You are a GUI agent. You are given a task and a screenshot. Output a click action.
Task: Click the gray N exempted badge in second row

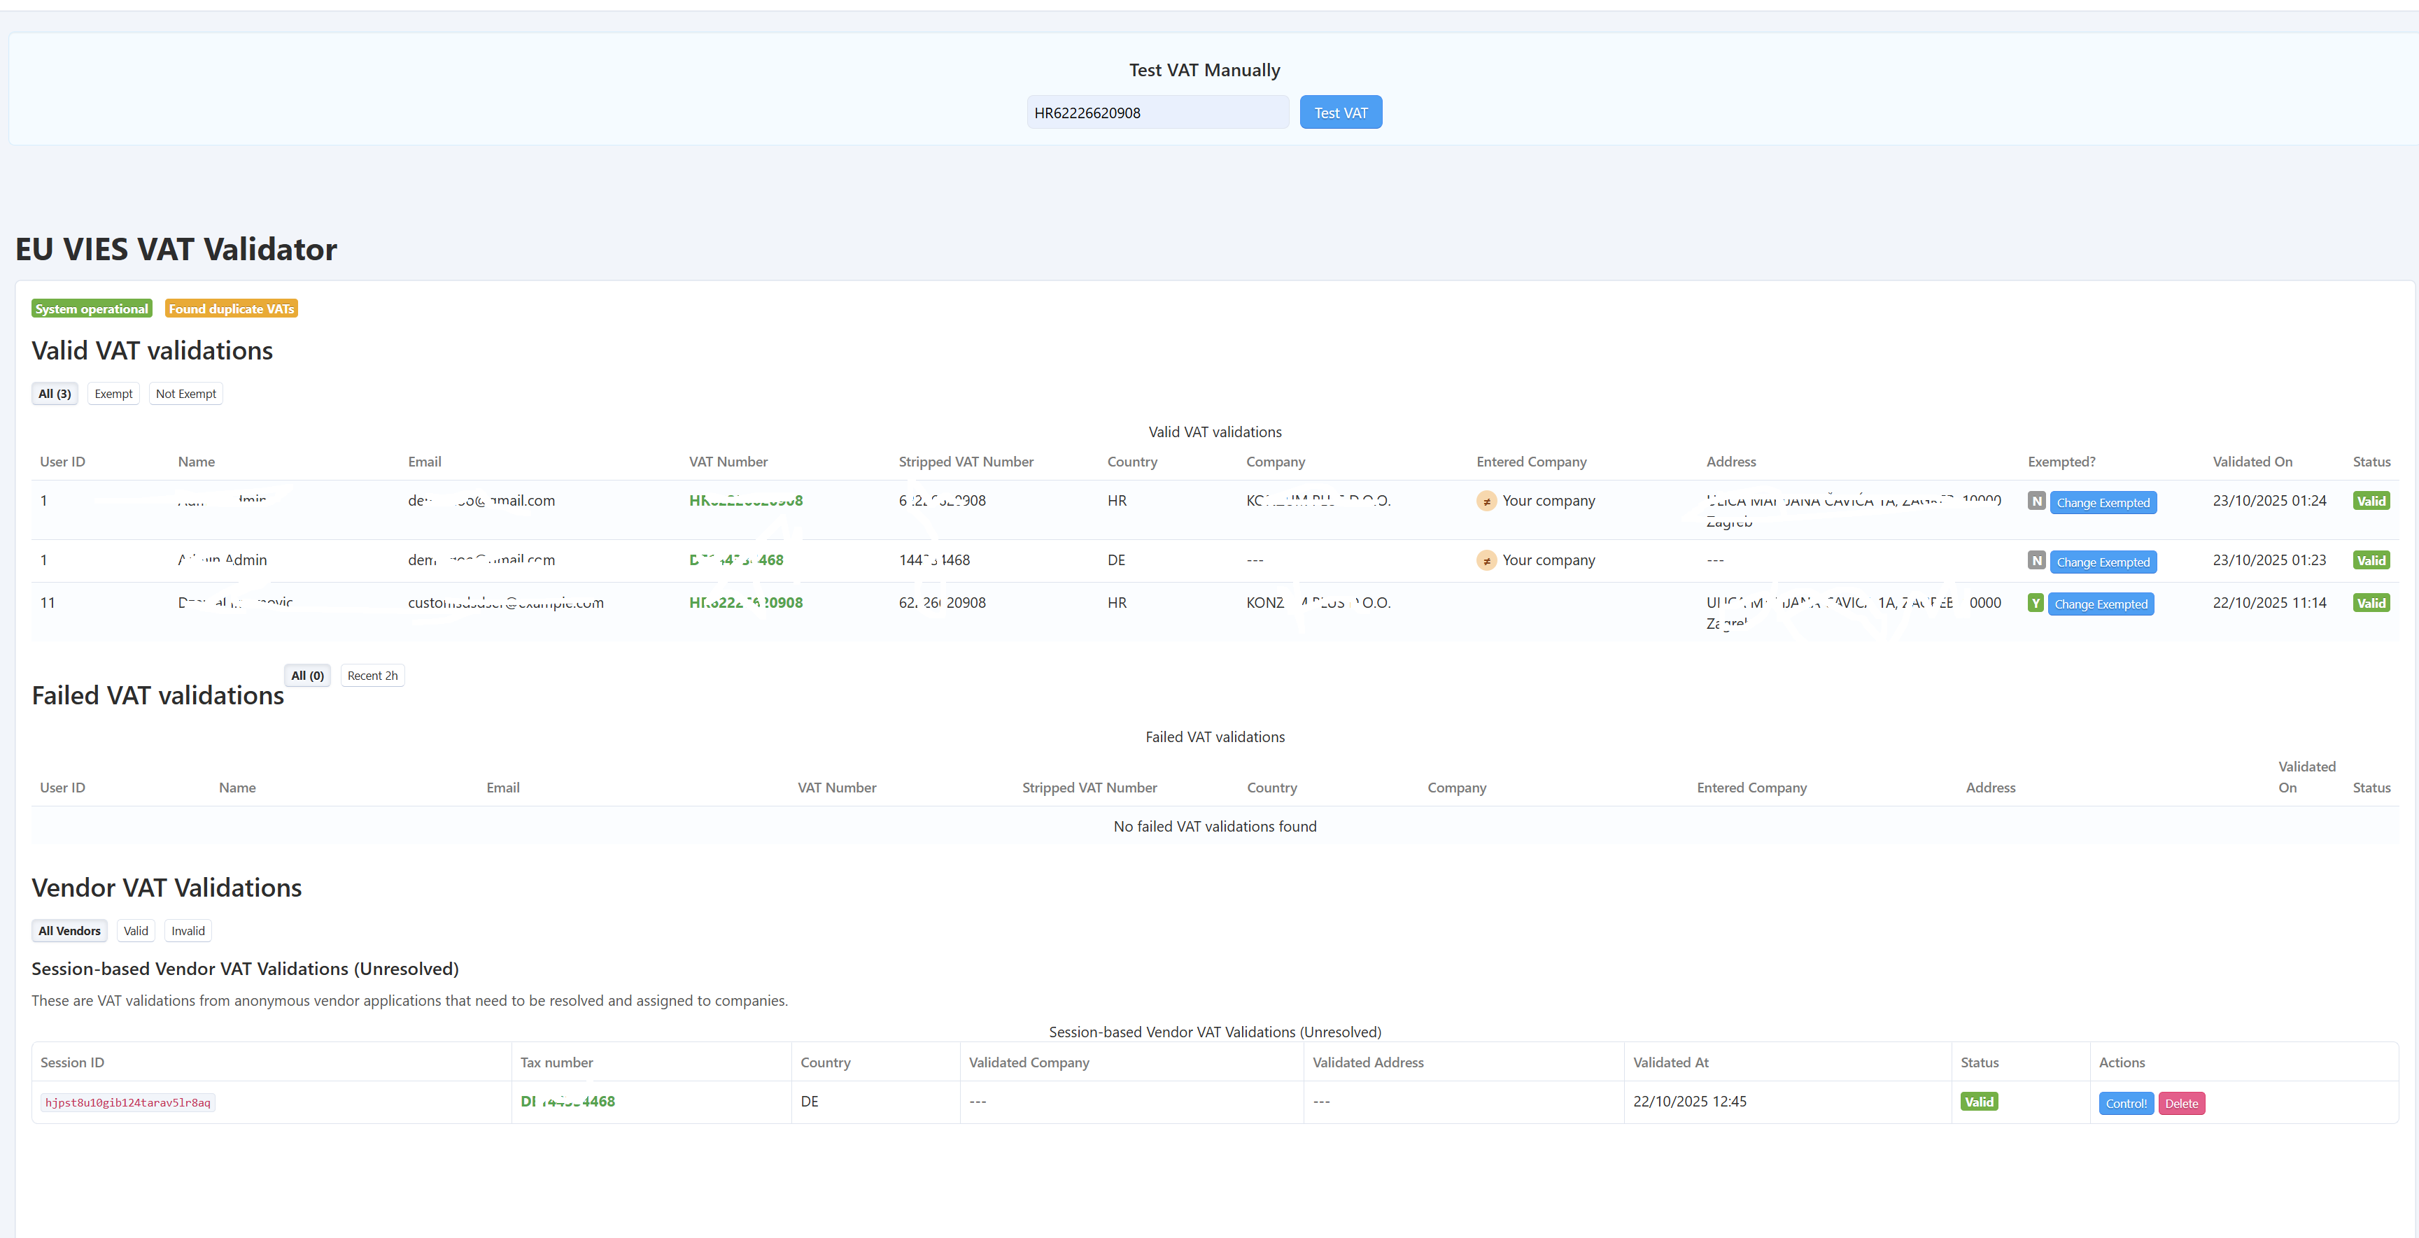(2036, 560)
